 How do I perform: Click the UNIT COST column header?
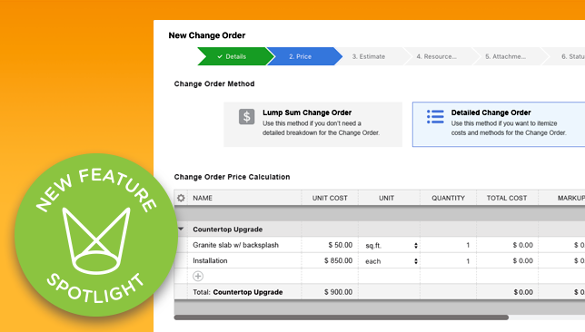click(330, 198)
